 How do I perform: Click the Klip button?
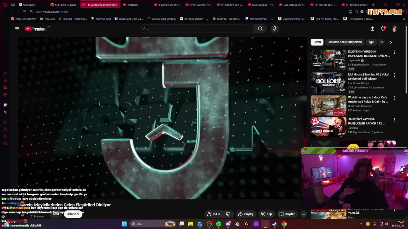[x=266, y=214]
